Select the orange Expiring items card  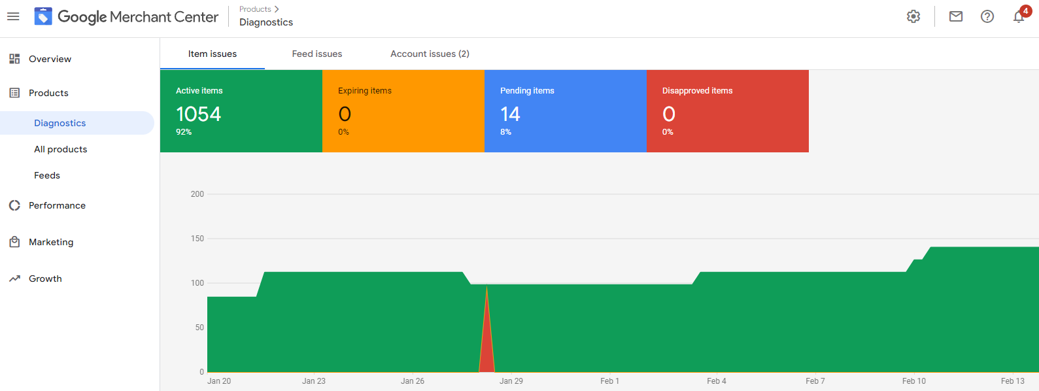tap(403, 111)
